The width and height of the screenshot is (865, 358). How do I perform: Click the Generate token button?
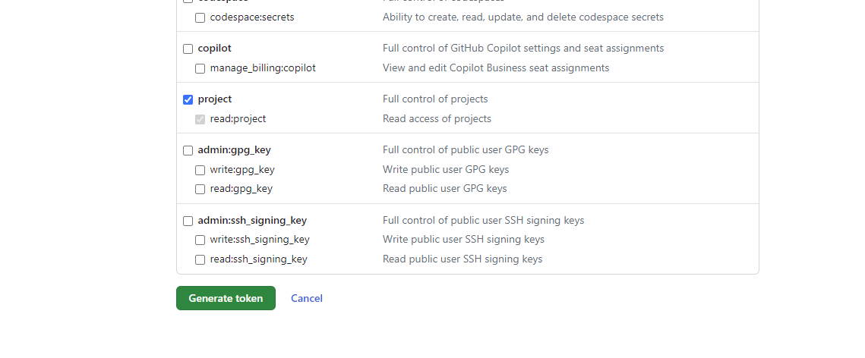(226, 298)
